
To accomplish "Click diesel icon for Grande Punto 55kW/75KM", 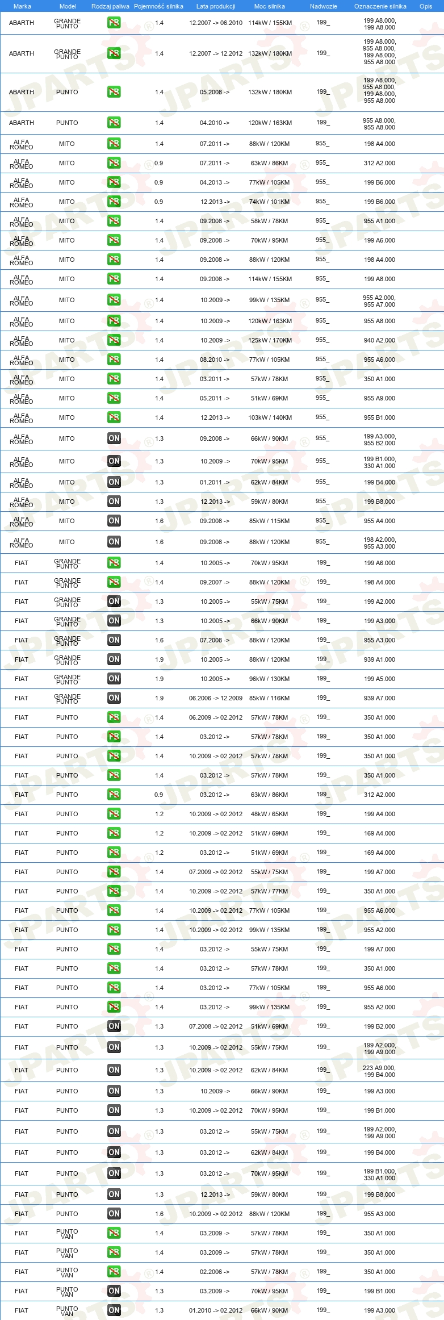I will (x=114, y=601).
